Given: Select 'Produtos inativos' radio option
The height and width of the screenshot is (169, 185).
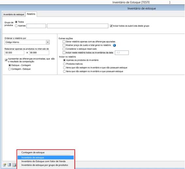Looking at the screenshot, I should [64, 64].
